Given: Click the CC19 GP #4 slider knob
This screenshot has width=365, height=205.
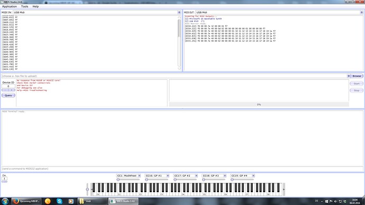Looking at the screenshot, I should click(232, 180).
